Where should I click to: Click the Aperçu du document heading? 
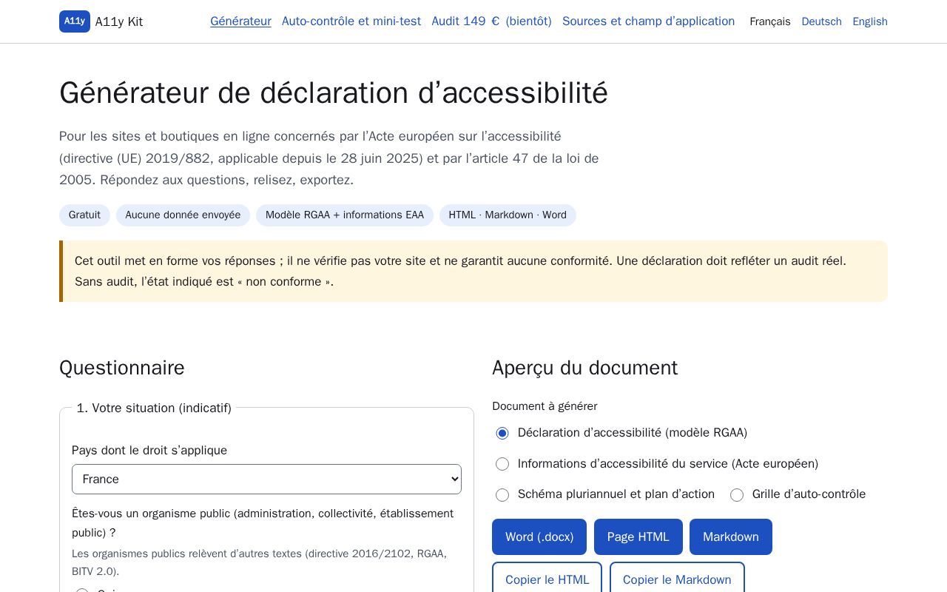click(x=584, y=368)
